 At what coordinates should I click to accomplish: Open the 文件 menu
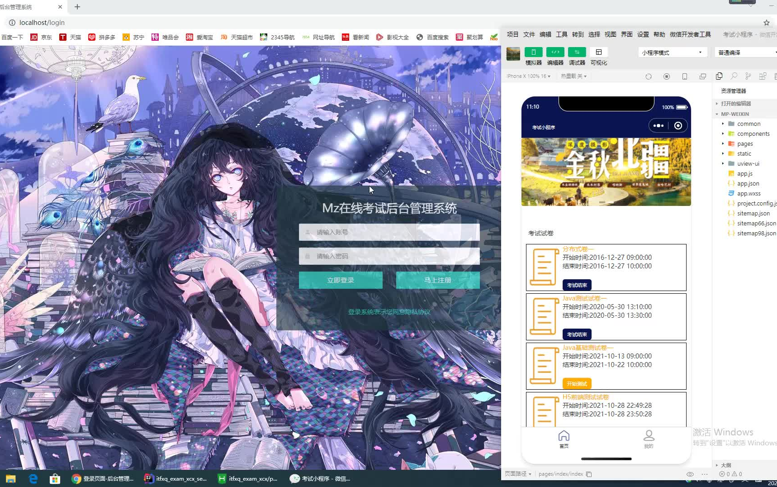529,34
